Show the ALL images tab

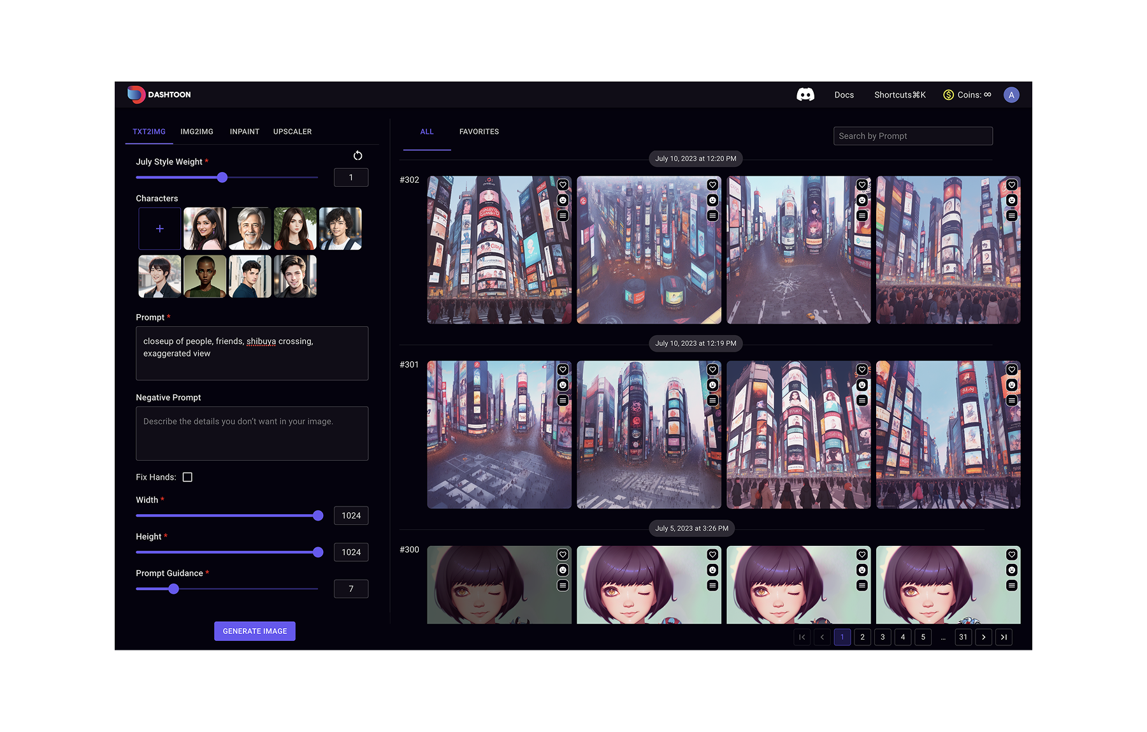click(x=427, y=132)
